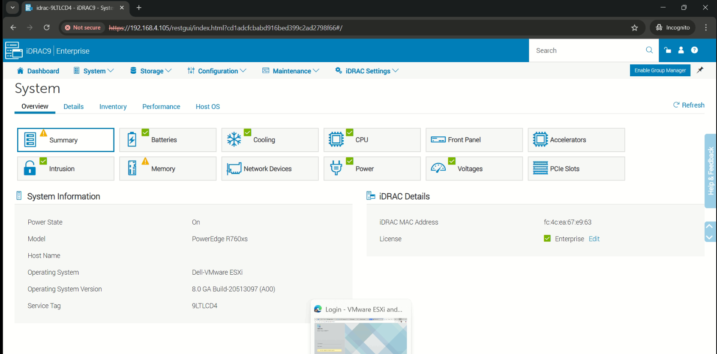717x354 pixels.
Task: Expand the Configuration dropdown menu
Action: [x=217, y=71]
